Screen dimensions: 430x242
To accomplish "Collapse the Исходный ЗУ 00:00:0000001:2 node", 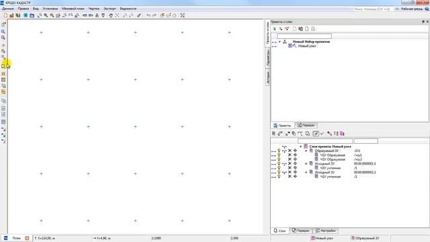I will coord(306,172).
